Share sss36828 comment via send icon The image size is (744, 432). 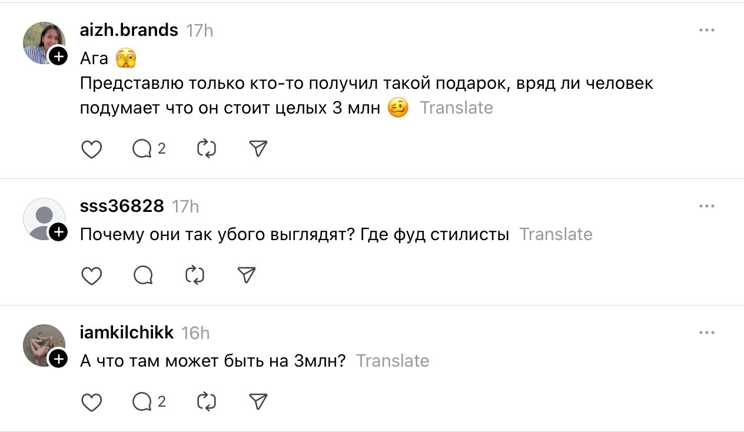tap(246, 275)
